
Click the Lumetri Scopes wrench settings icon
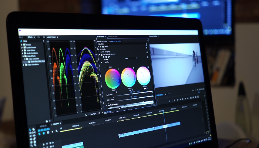click(x=86, y=115)
